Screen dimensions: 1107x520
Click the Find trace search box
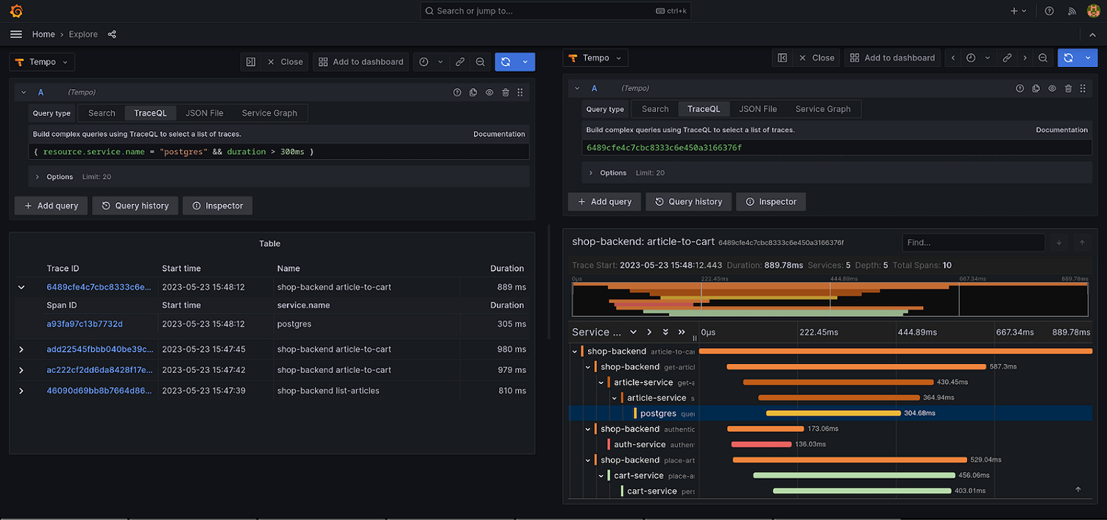973,242
